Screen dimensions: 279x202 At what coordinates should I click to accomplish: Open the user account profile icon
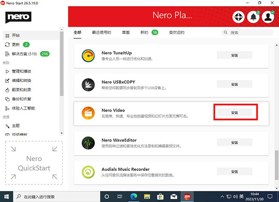click(x=268, y=17)
